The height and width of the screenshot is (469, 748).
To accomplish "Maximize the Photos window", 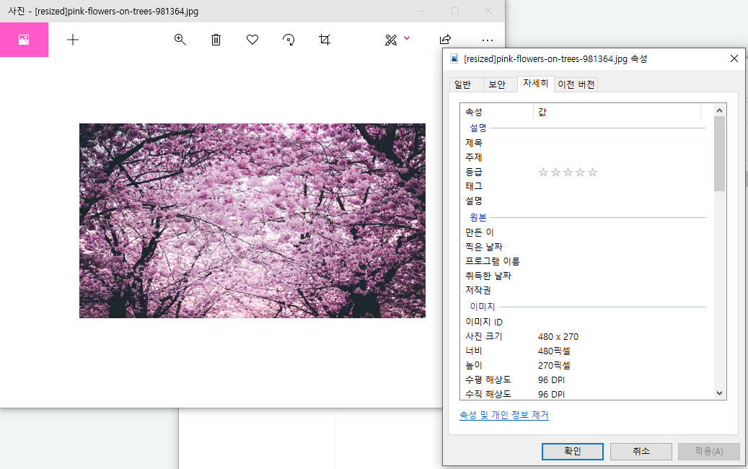I will (455, 11).
